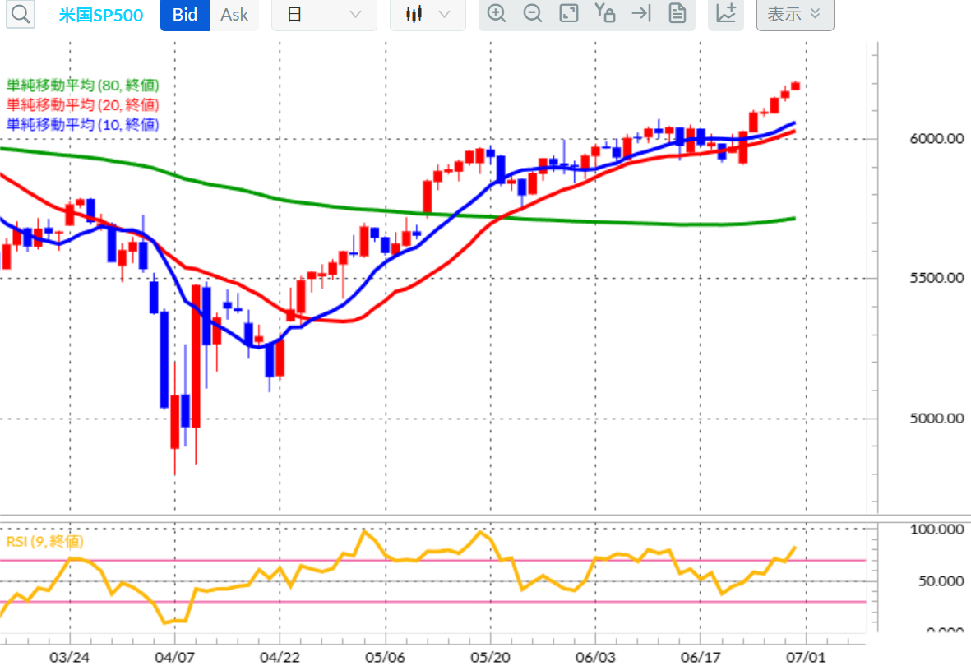
Task: Click the 米国SP500 symbol name
Action: tap(101, 15)
